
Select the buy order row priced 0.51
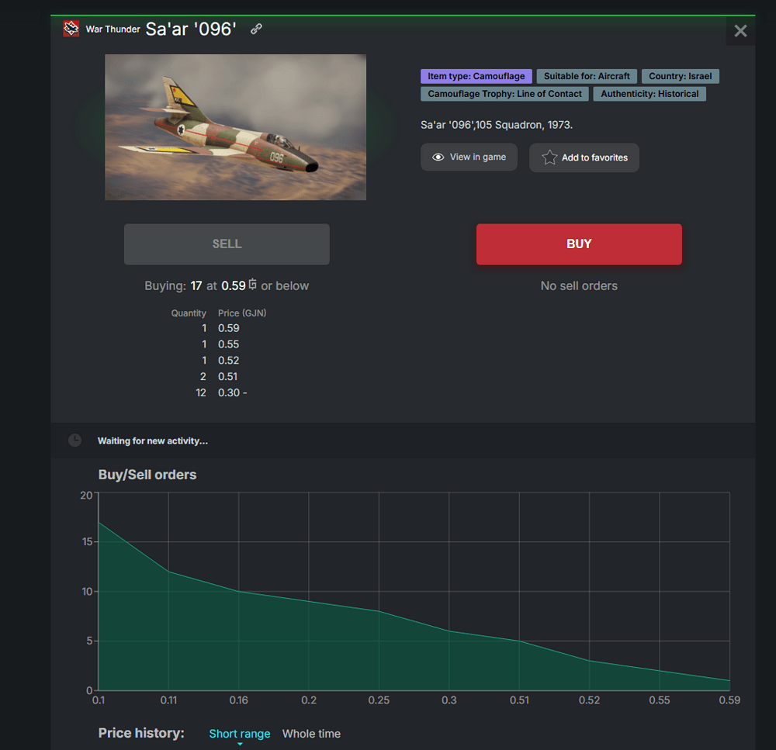point(220,377)
